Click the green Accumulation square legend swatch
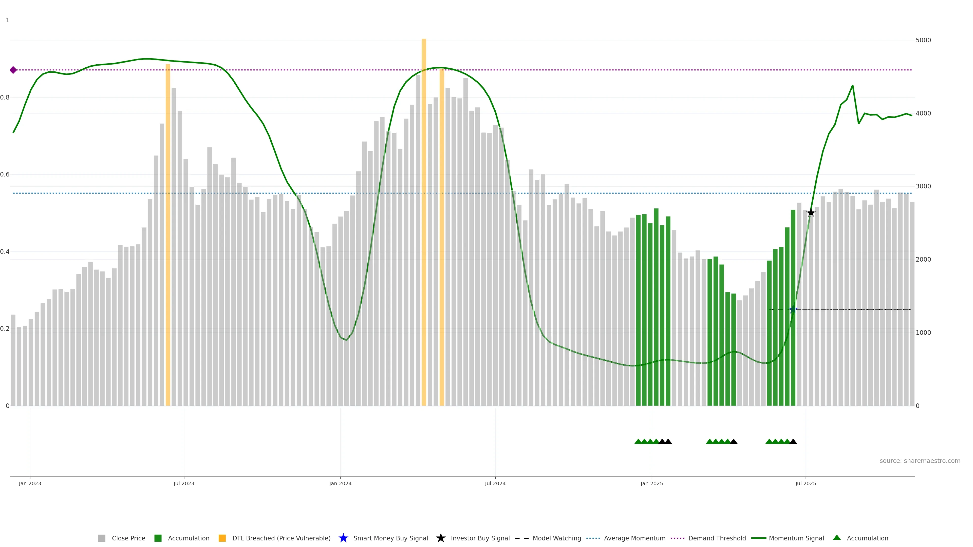Viewport: 973px width, 547px height. point(158,538)
